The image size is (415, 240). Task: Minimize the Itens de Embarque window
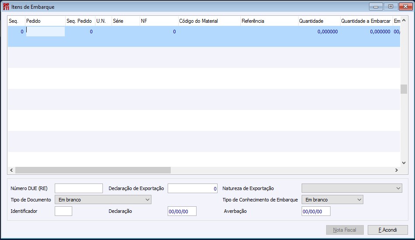point(376,7)
